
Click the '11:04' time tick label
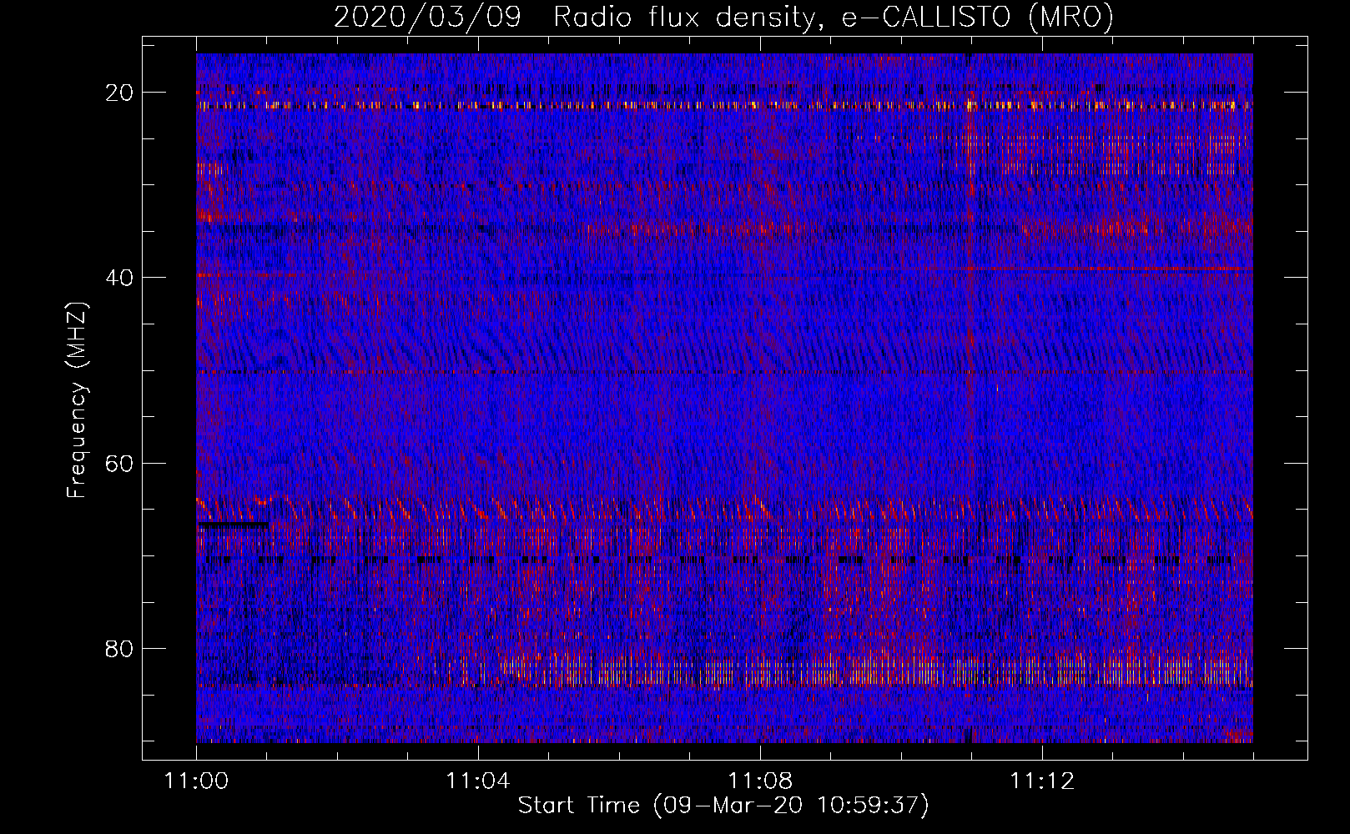pos(477,781)
